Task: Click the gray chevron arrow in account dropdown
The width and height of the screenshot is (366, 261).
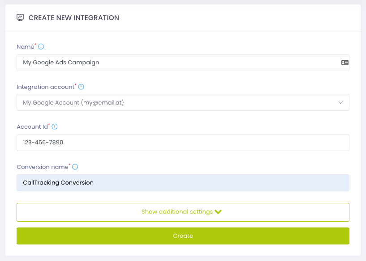Action: (340, 102)
